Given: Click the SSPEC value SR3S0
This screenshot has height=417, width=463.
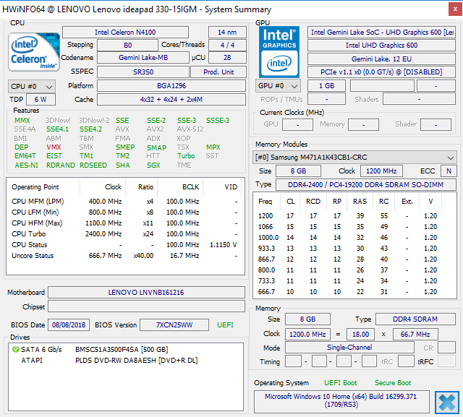Looking at the screenshot, I should pos(143,72).
